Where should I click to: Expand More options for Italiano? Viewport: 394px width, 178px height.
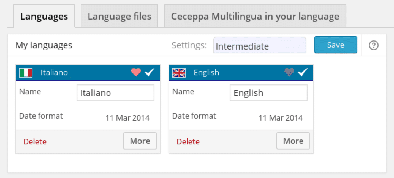(140, 141)
